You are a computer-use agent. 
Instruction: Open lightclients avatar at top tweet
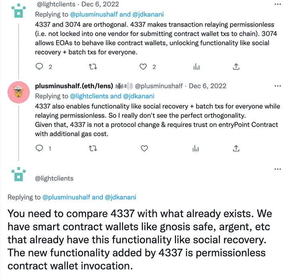[18, 11]
